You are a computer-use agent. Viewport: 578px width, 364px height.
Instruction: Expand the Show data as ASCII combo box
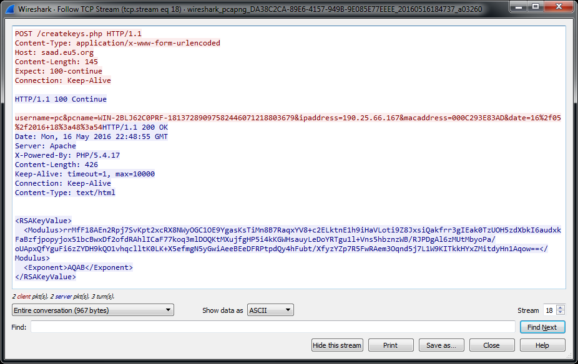pyautogui.click(x=270, y=310)
